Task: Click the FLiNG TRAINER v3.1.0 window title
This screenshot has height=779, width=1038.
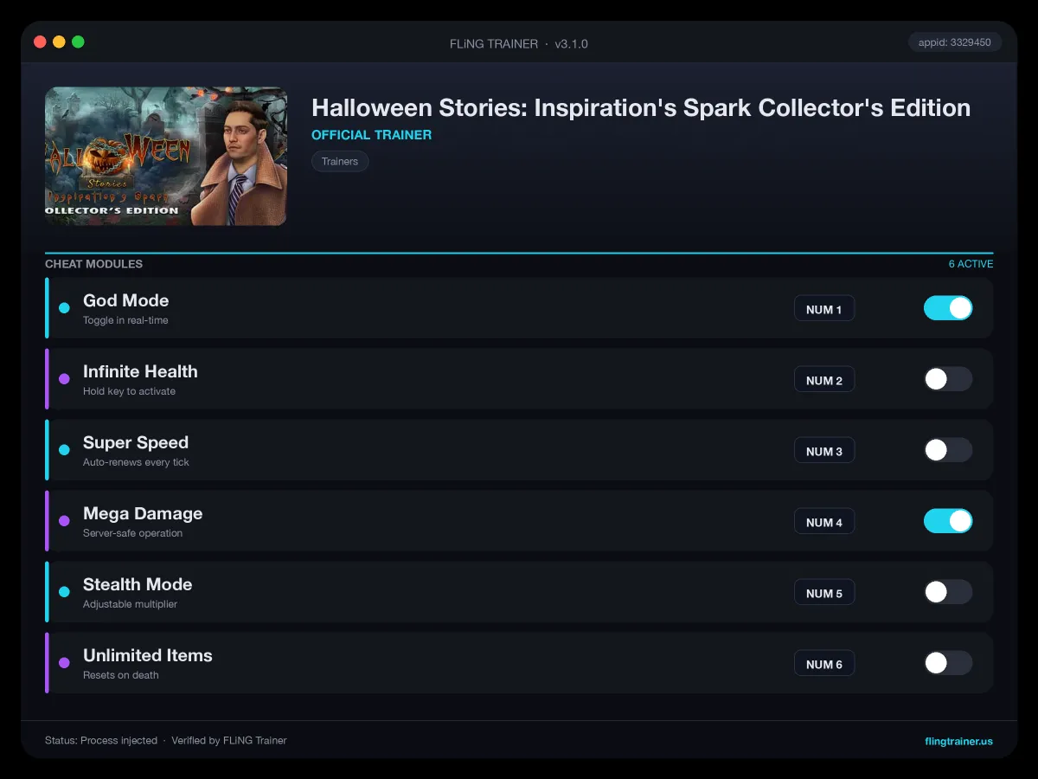Action: click(519, 43)
